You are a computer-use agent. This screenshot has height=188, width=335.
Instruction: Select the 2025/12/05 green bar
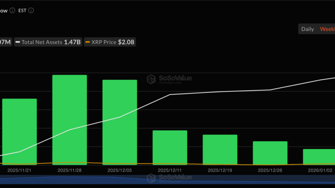pos(120,122)
